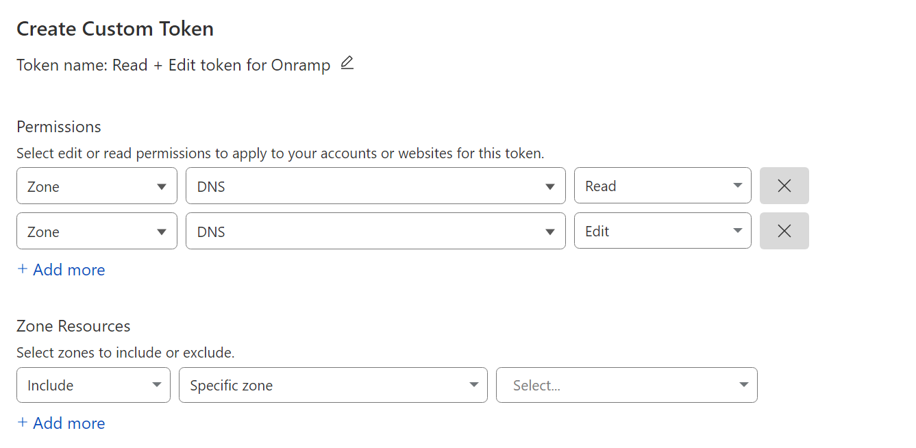Open Zone dropdown in Read permission row
The width and height of the screenshot is (916, 448).
pyautogui.click(x=97, y=186)
